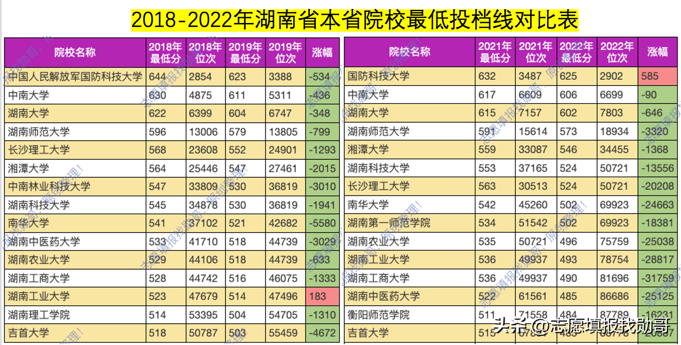Select the rank value 51542
Screen dimensions: 681x345
[x=533, y=223]
